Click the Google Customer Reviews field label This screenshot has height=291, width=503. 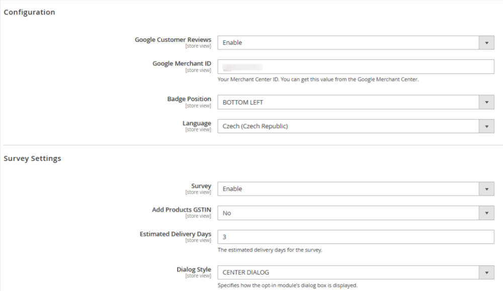pos(173,40)
